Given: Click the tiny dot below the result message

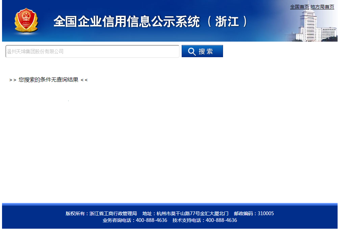Looking at the screenshot, I should (x=68, y=101).
